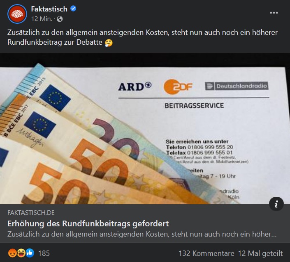290x262 pixels.
Task: Open the 132 Kommentare comments list
Action: pos(206,253)
